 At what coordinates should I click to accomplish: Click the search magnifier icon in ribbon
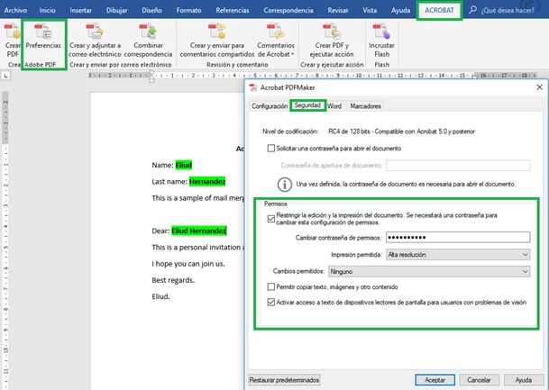pos(472,10)
